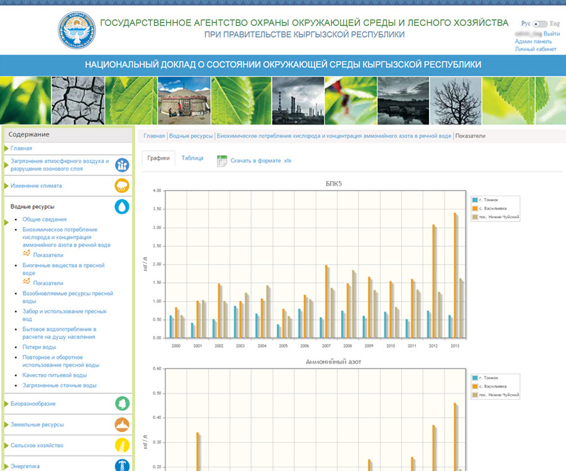Click the Выйти logout link
The width and height of the screenshot is (566, 471).
(552, 33)
